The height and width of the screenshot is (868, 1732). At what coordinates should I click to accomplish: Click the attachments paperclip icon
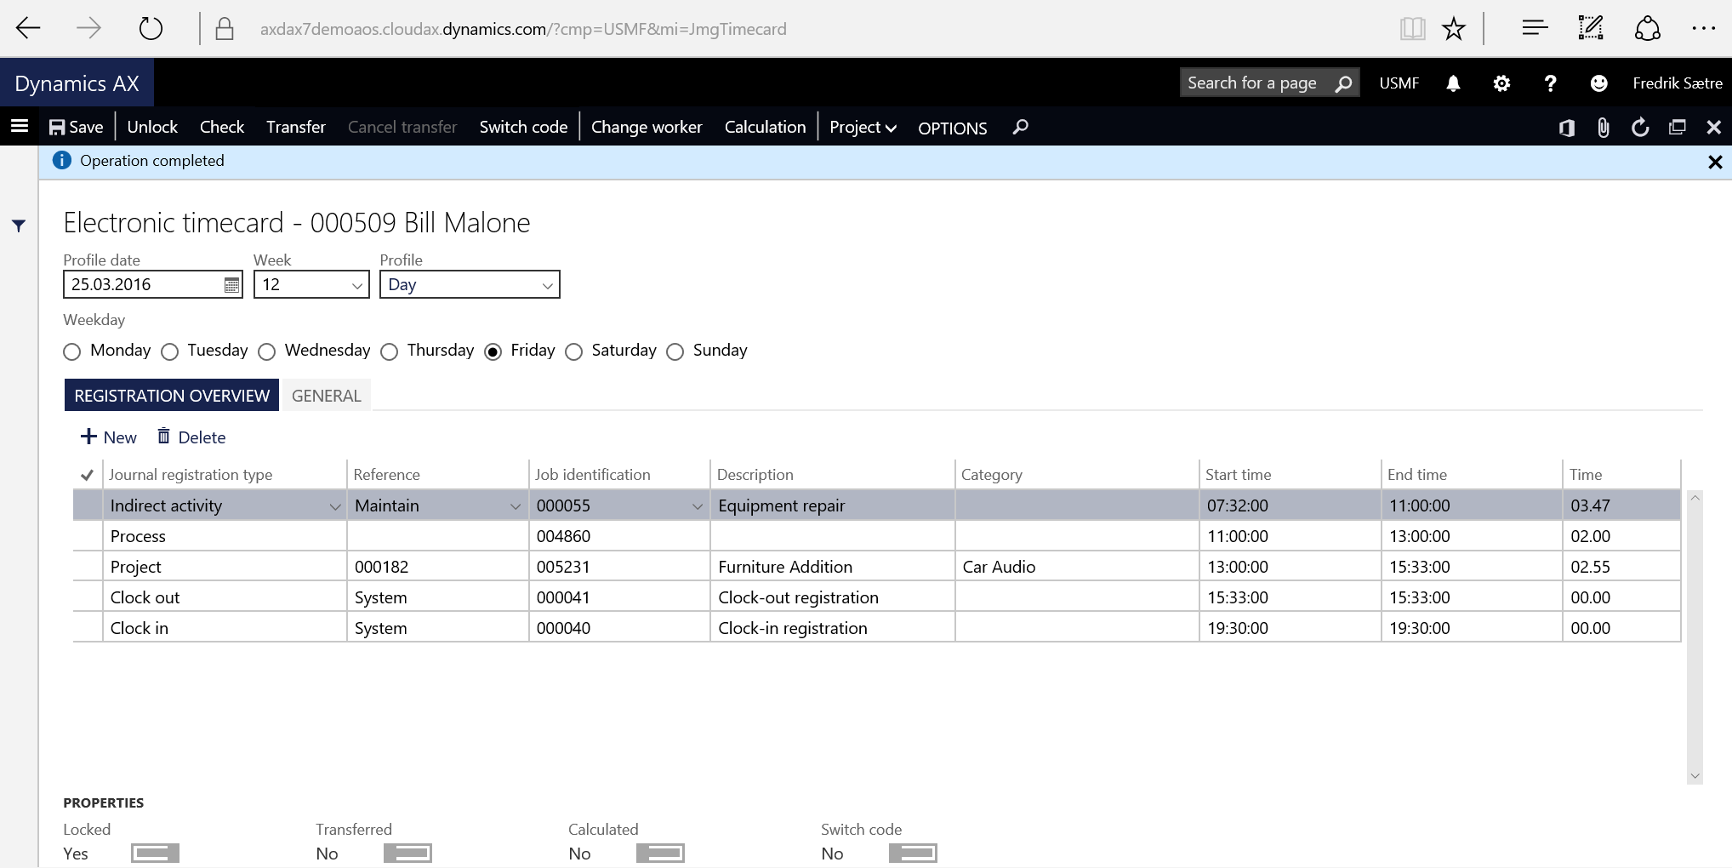click(x=1603, y=128)
